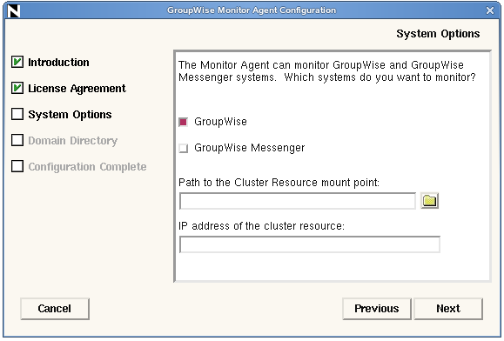Click the Cancel button
The height and width of the screenshot is (341, 504).
[x=55, y=309]
